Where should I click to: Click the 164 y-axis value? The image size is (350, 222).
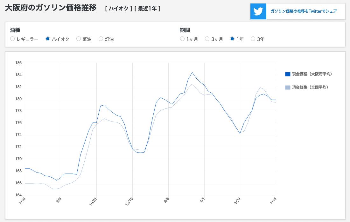18,195
